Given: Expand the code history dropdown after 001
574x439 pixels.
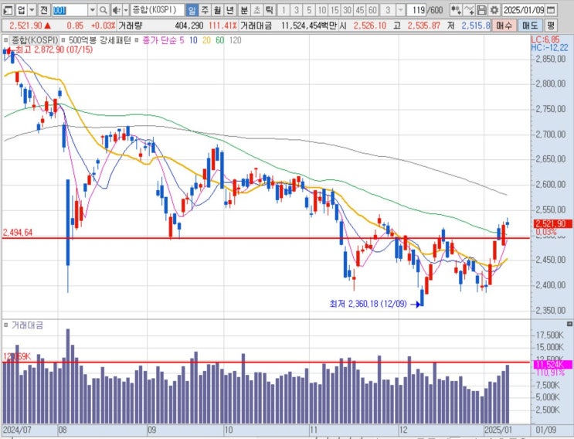Looking at the screenshot, I should (93, 10).
